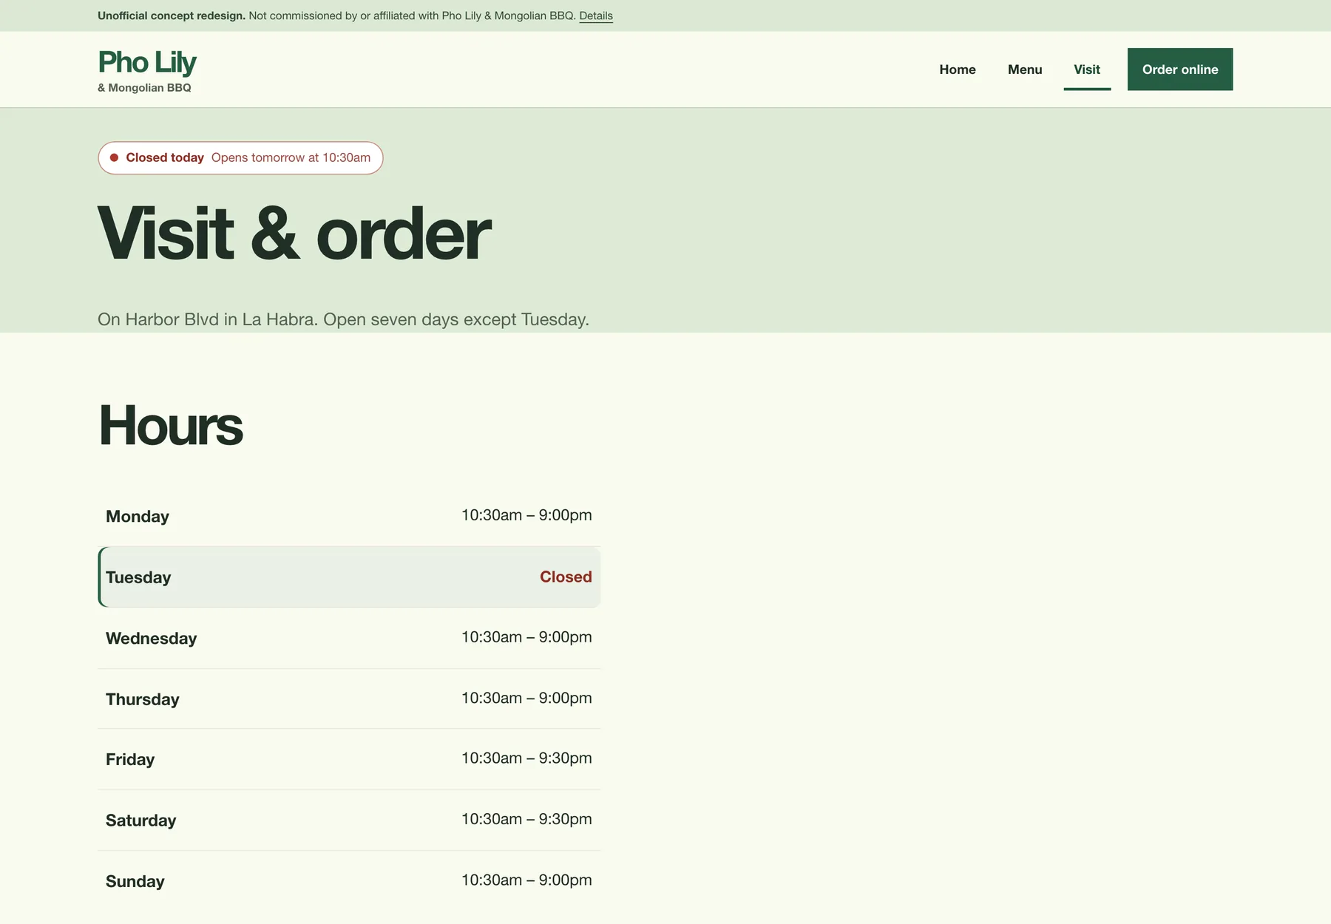Click the red Closed text for Tuesday
This screenshot has width=1331, height=924.
(566, 577)
